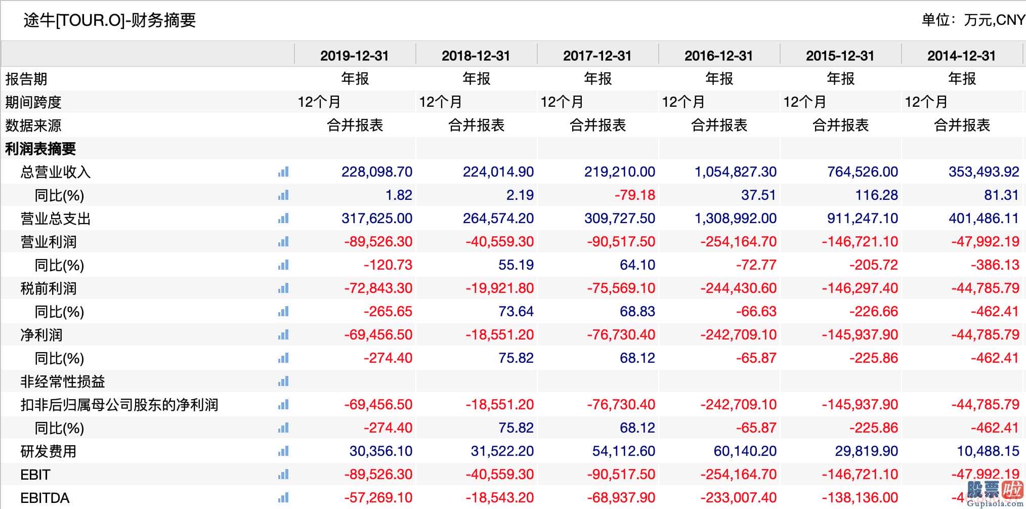Click 合并报表 under the 2014-12-31 column
The height and width of the screenshot is (509, 1026).
coord(962,125)
